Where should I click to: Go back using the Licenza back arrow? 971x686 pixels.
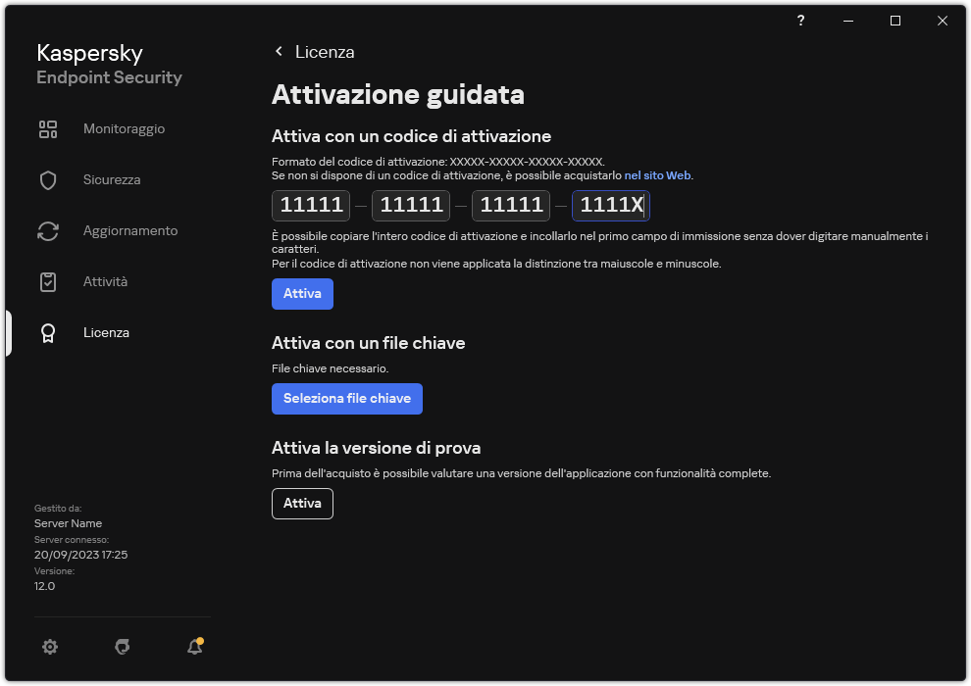(x=279, y=51)
